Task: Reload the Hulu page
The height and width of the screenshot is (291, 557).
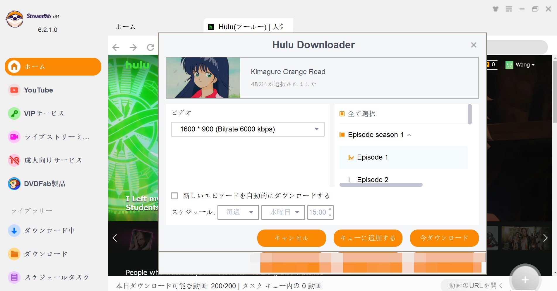Action: click(150, 47)
